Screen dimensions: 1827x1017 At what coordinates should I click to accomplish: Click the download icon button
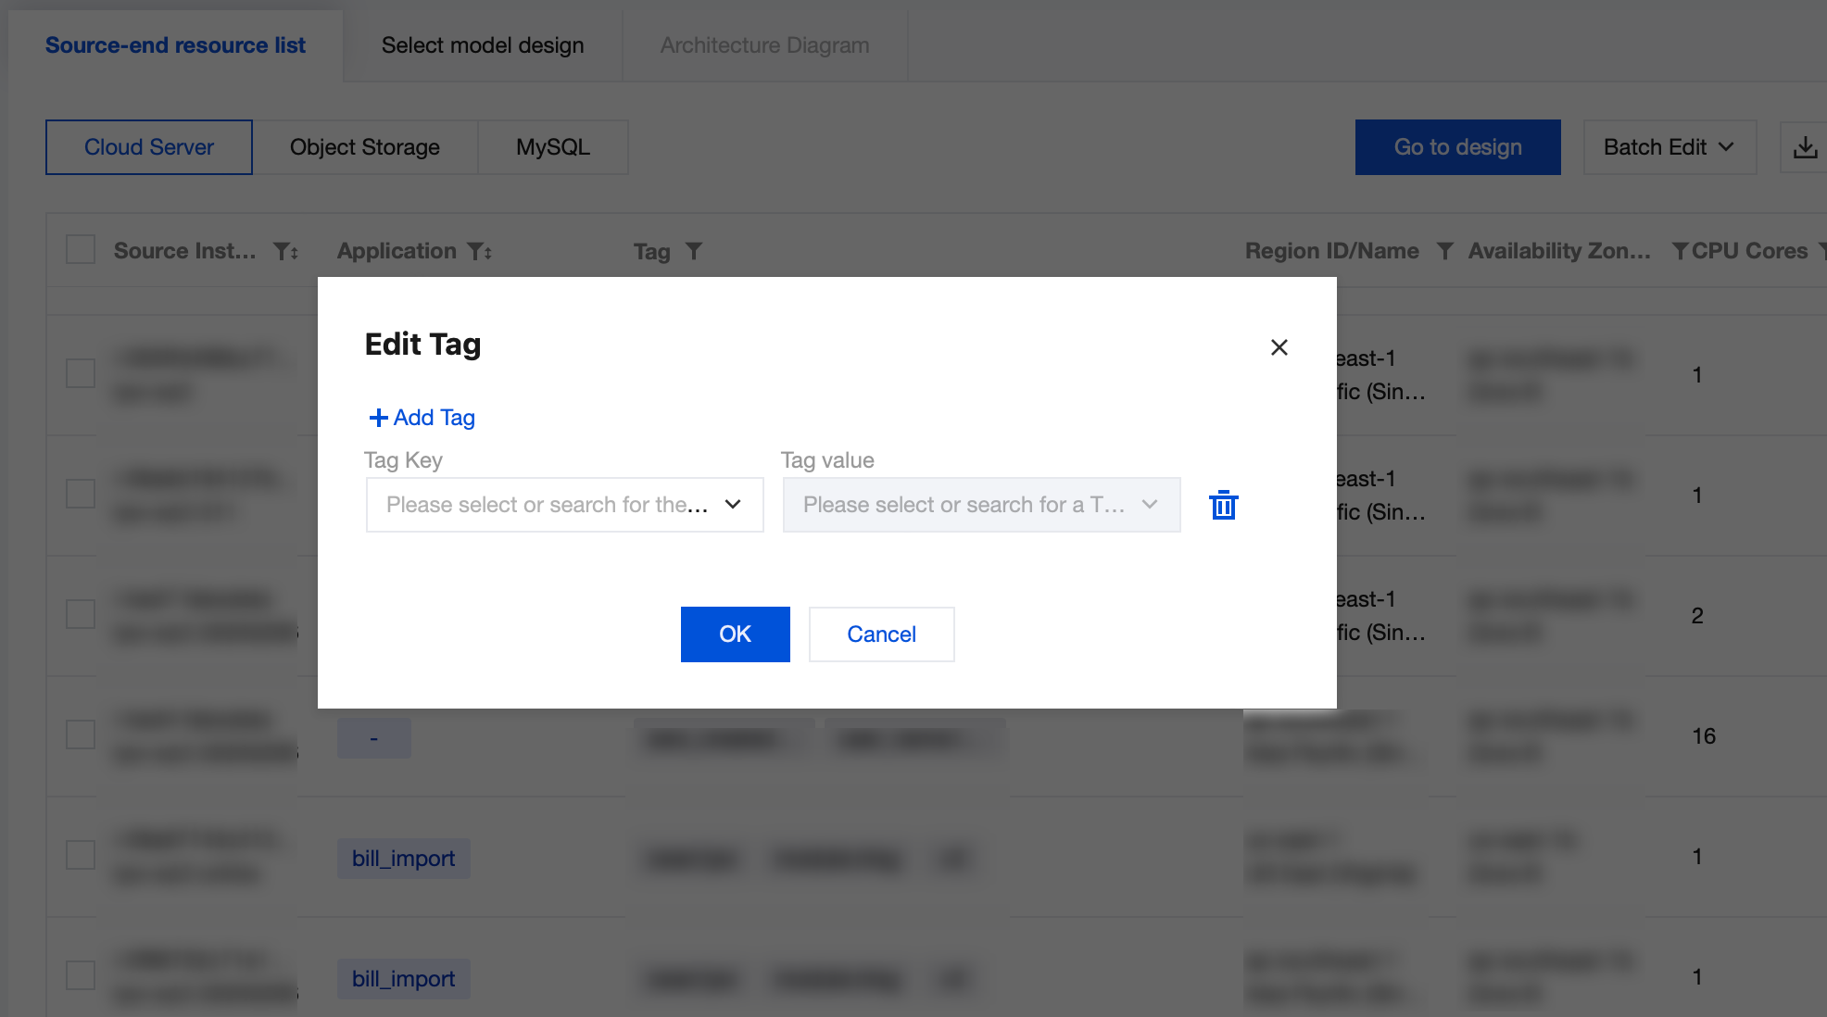[x=1804, y=147]
